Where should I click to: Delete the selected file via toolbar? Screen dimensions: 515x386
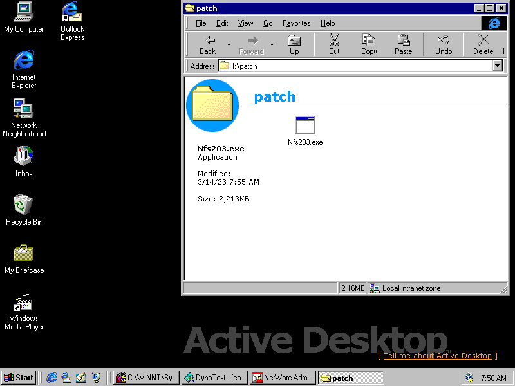coord(483,44)
